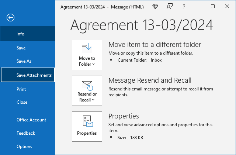Click the diamond premium icon in title bar

156,6
